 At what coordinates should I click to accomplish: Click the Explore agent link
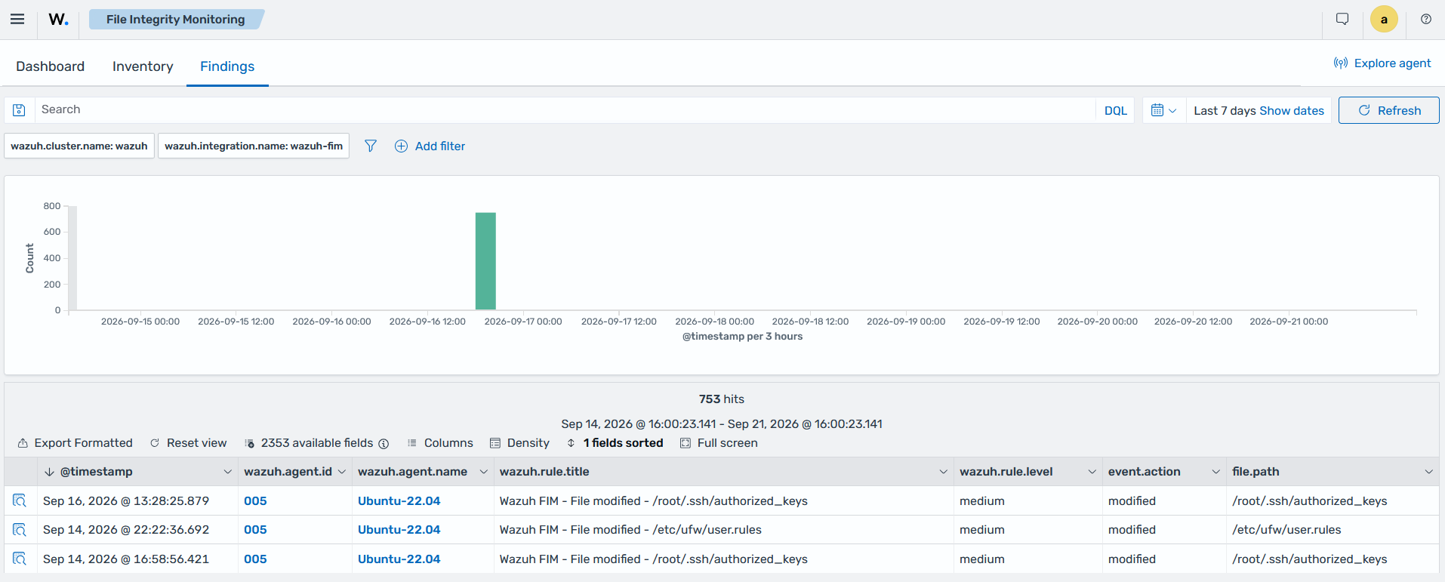coord(1382,63)
